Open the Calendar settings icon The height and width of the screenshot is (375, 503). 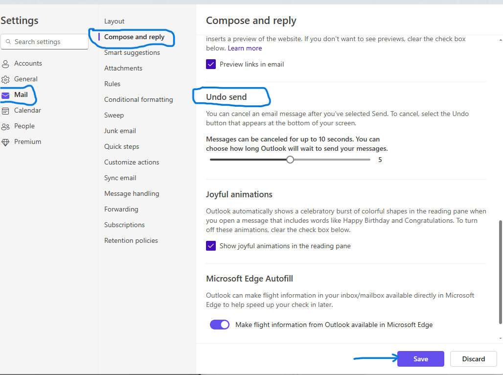(x=6, y=110)
